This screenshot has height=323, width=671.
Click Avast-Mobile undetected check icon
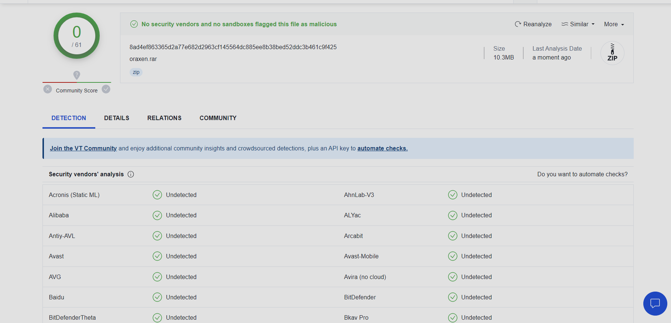pyautogui.click(x=453, y=256)
